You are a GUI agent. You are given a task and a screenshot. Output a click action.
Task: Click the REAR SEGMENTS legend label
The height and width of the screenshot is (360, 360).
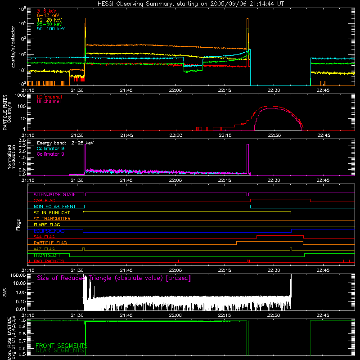point(60,351)
